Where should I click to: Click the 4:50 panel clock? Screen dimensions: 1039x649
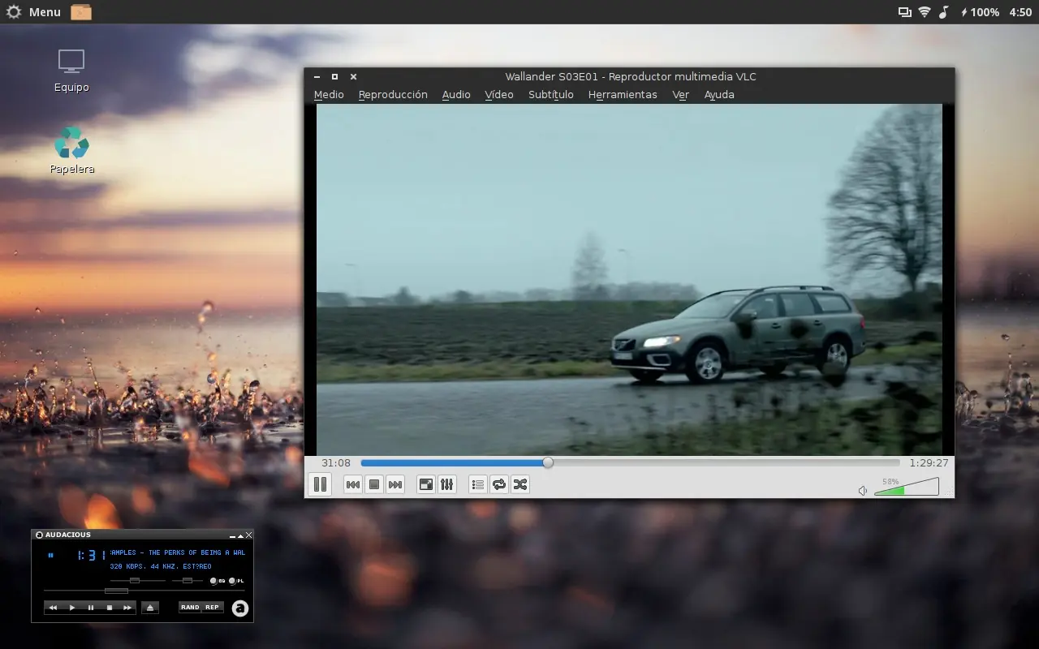1020,12
